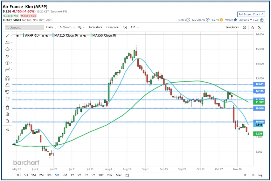271x181 pixels.
Task: Open the Actions dropdown menu
Action: pyautogui.click(x=246, y=20)
